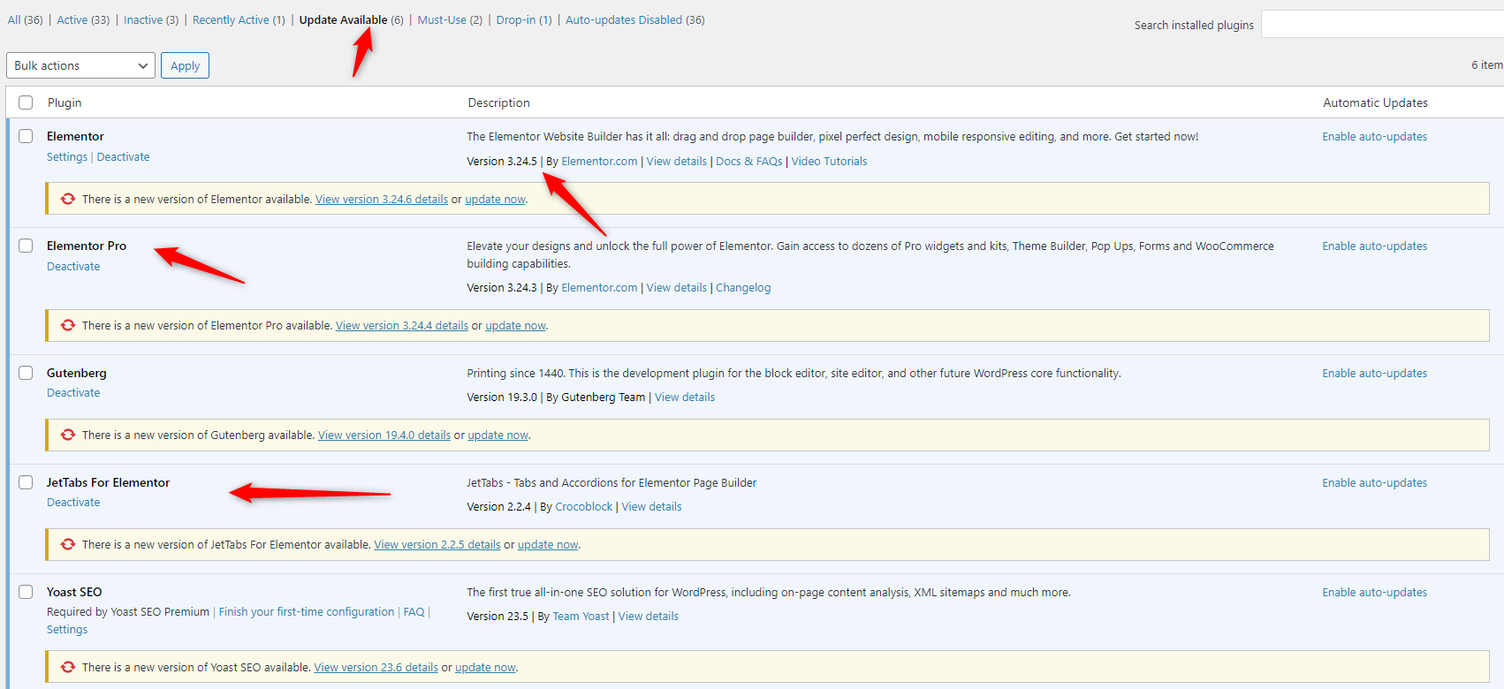
Task: Open Docs & FAQs link
Action: [748, 161]
